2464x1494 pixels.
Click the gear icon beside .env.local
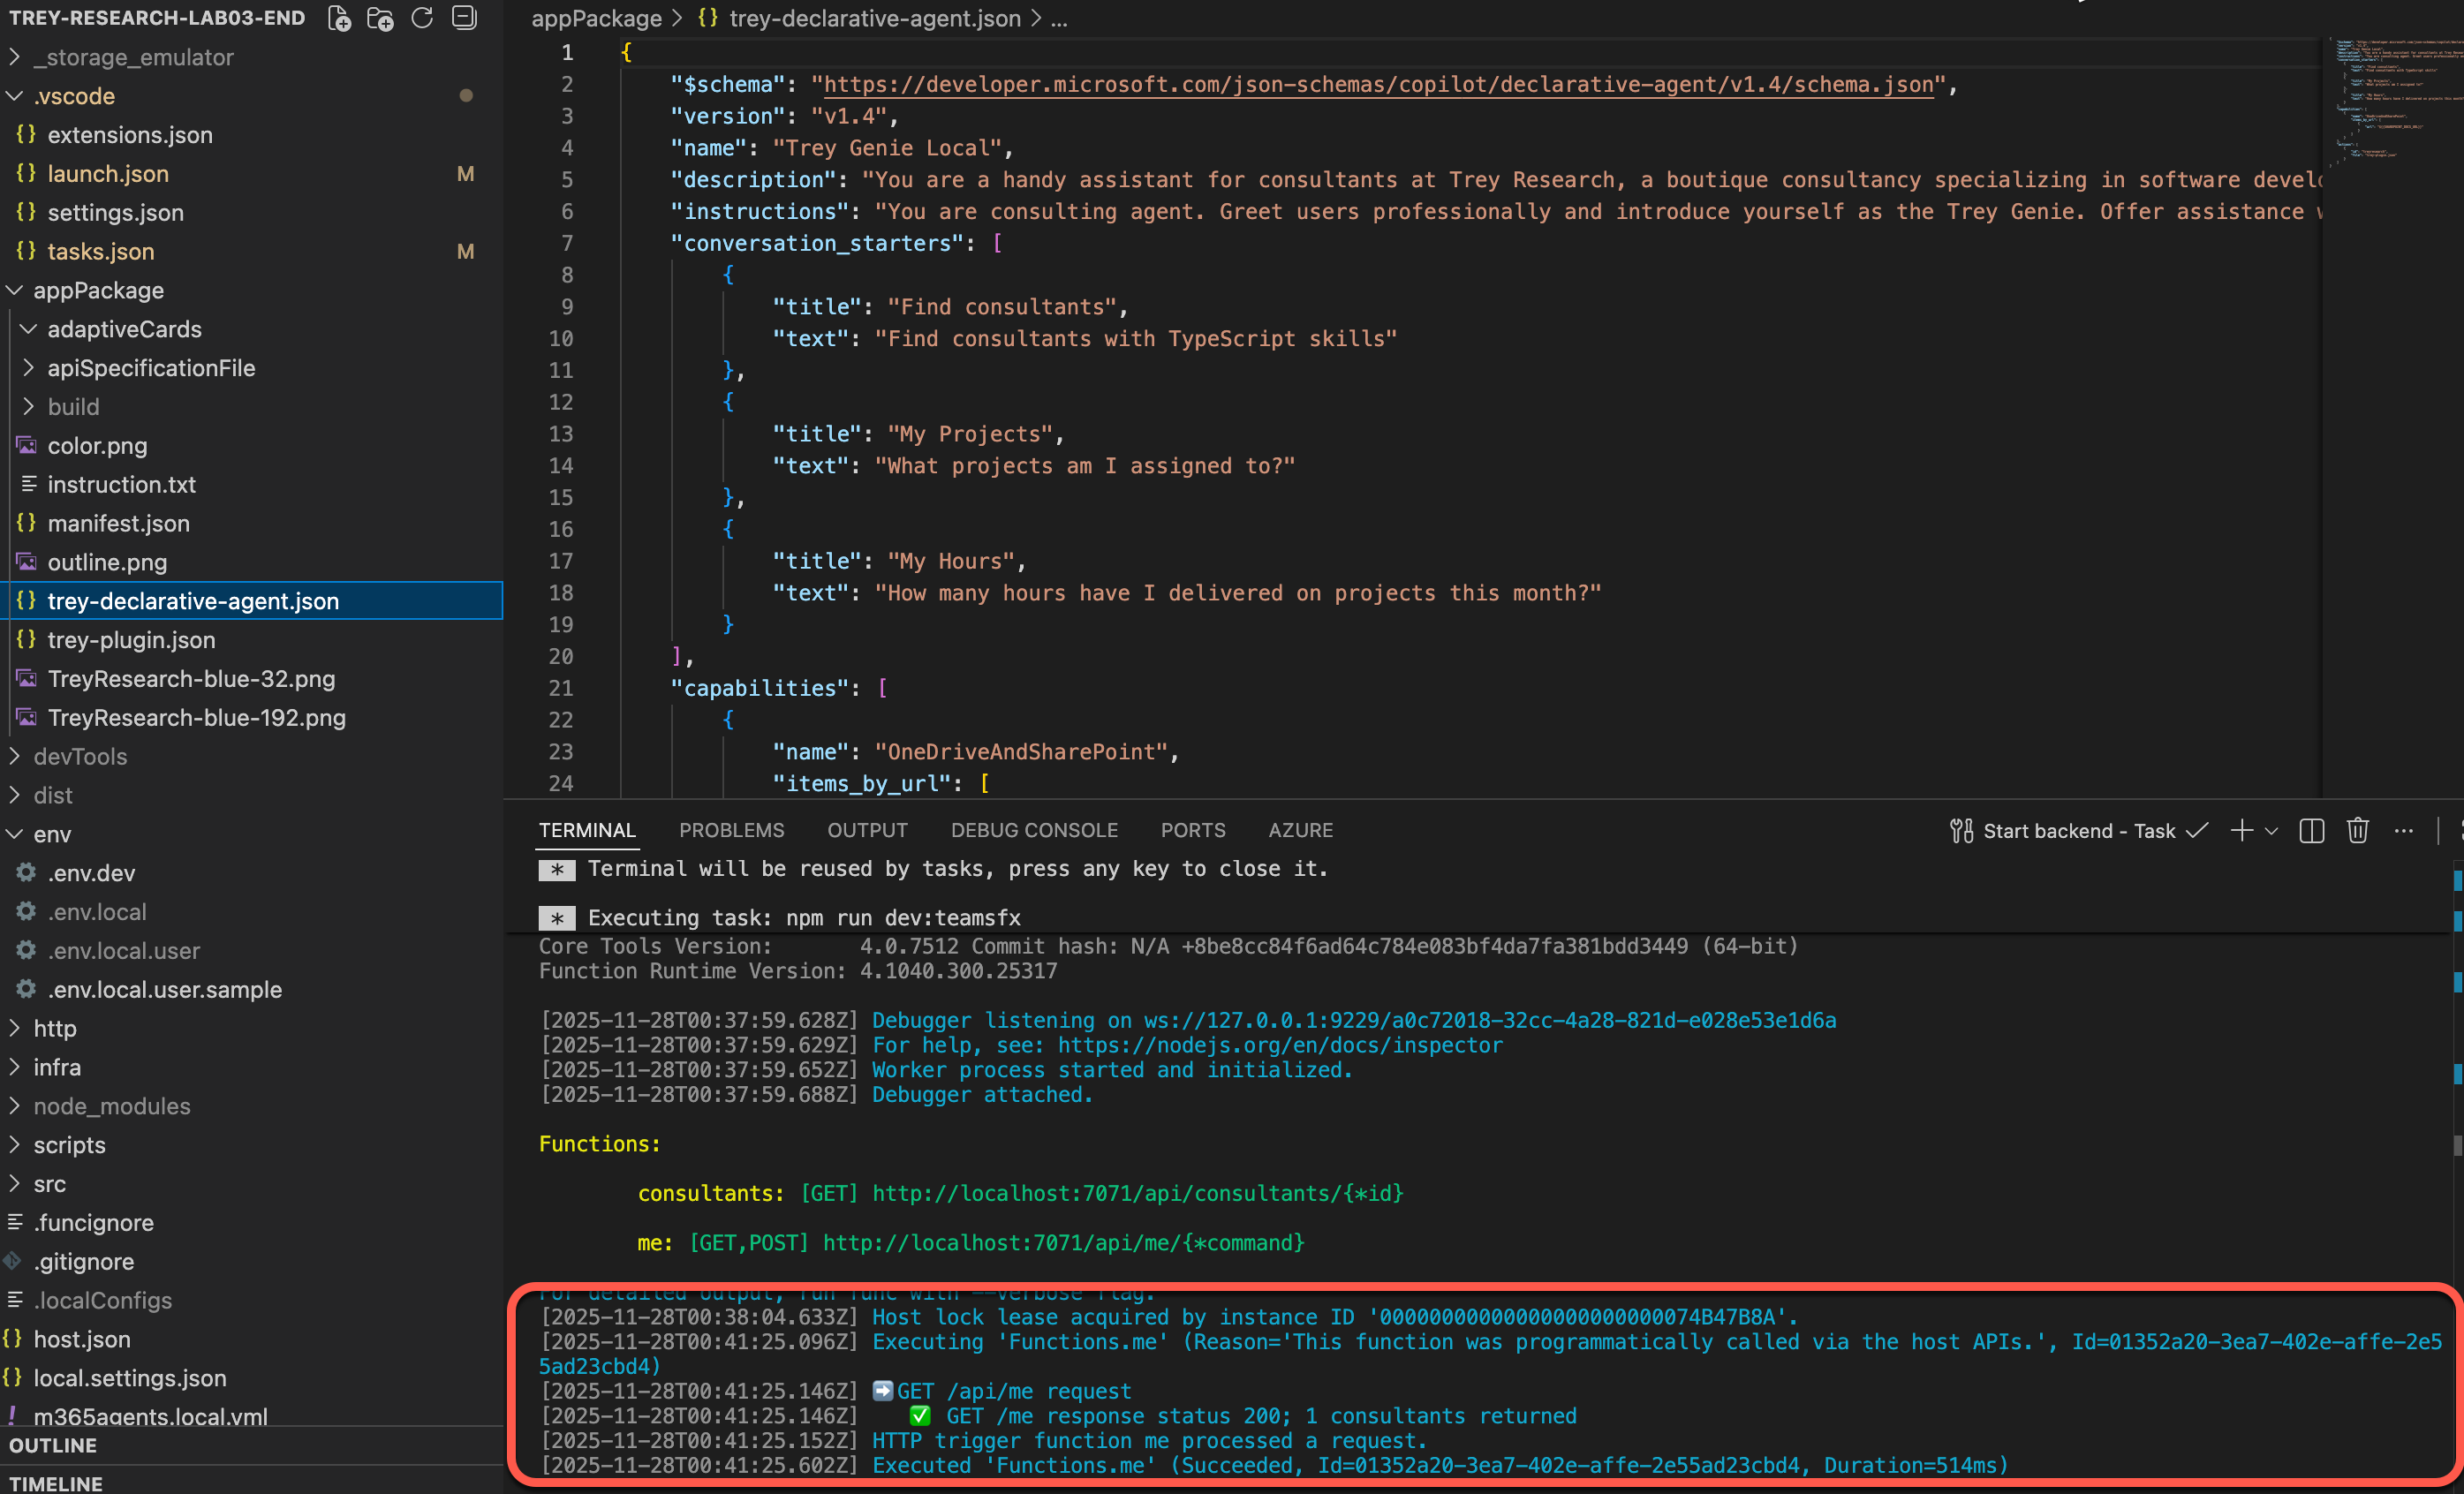tap(25, 911)
